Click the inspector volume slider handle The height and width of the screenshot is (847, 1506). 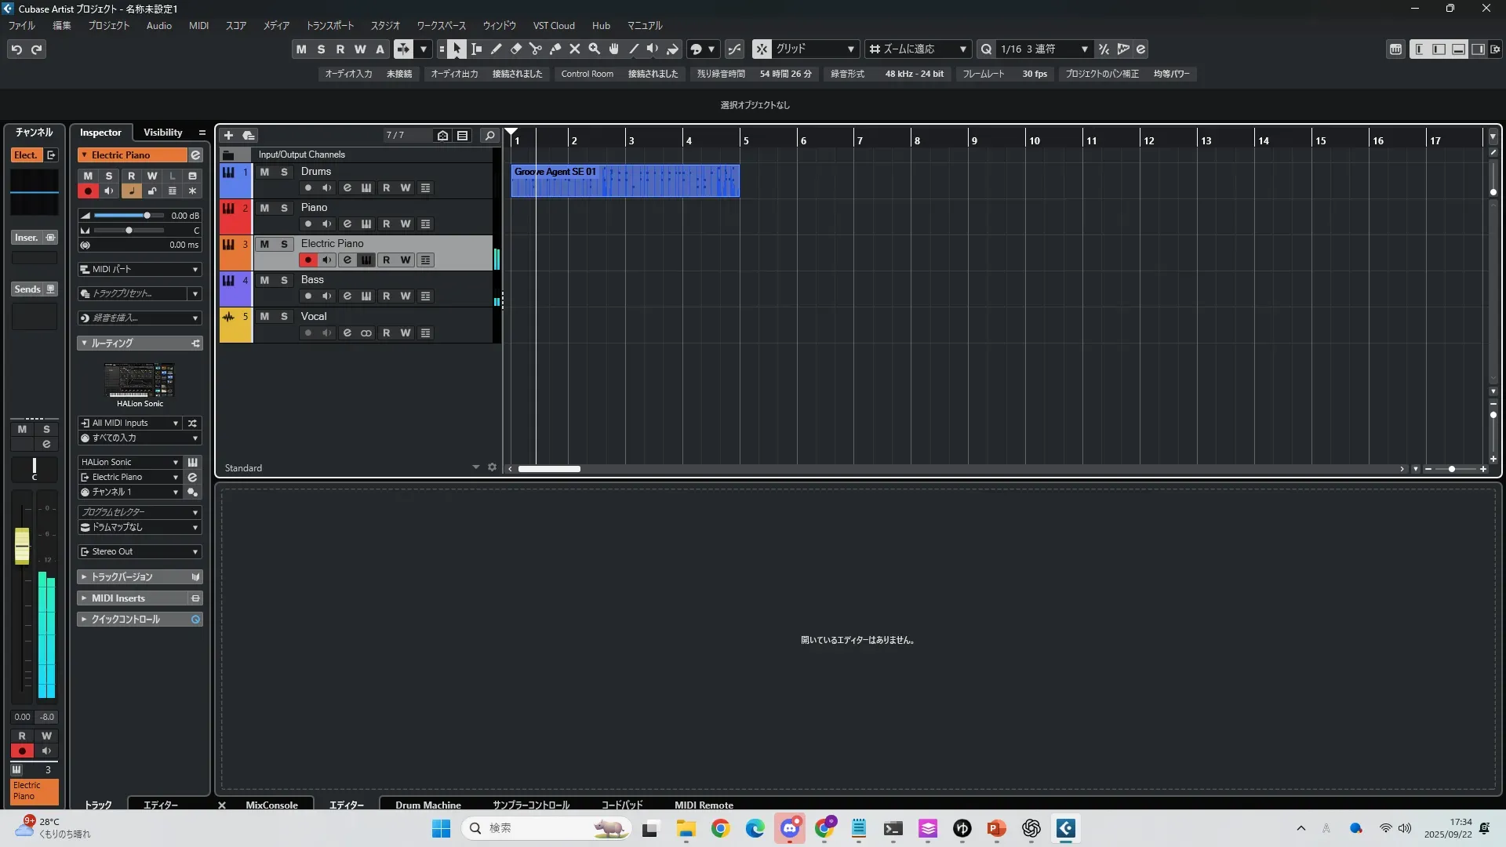[x=147, y=216]
